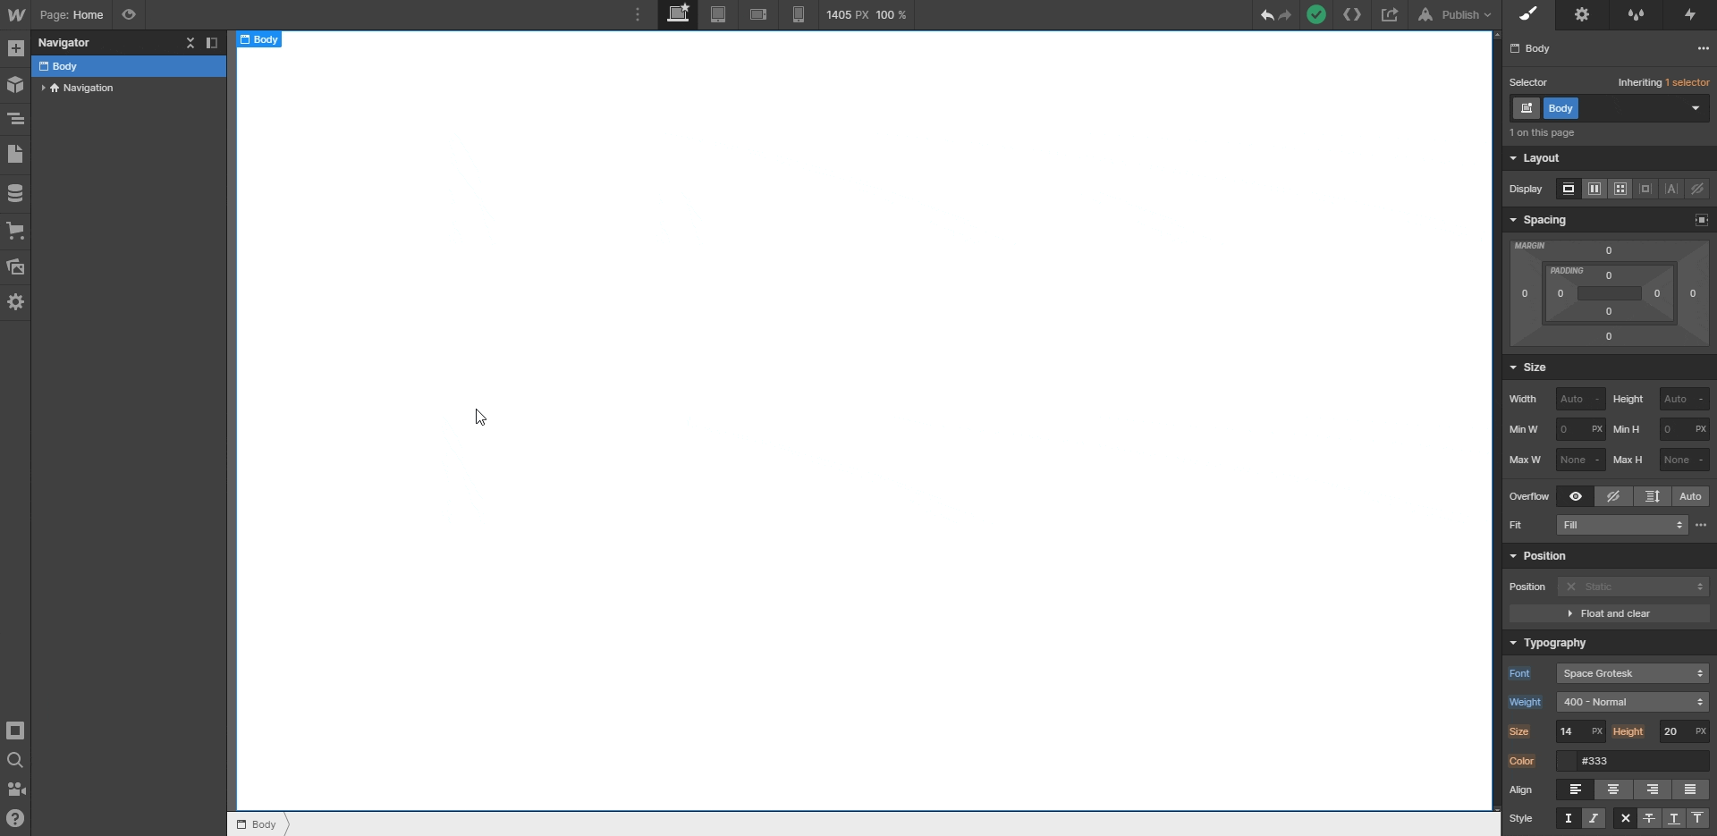1717x836 pixels.
Task: Open project Settings gear in left sidebar
Action: 15,302
